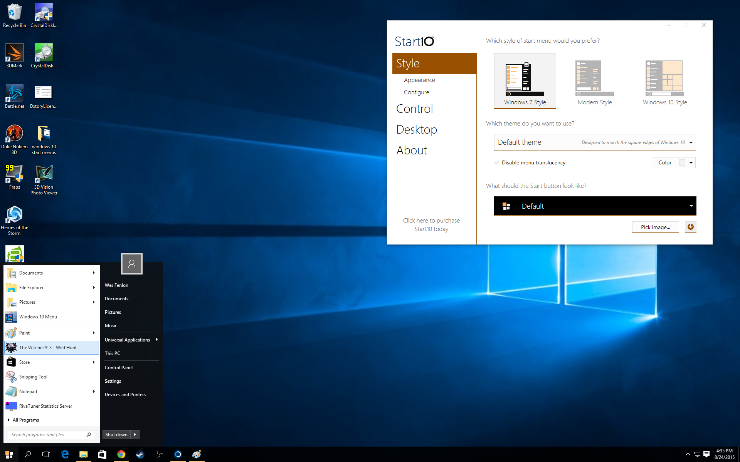Click download icon next to Pick image

[690, 227]
